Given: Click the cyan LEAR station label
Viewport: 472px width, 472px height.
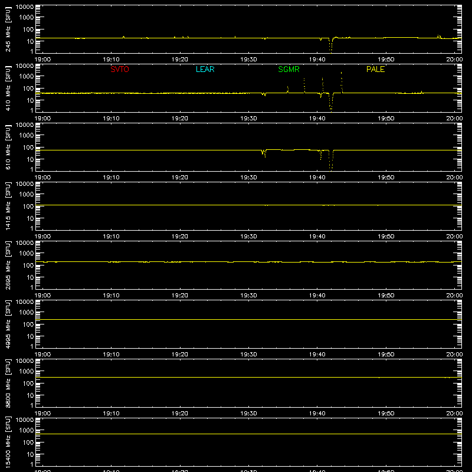Looking at the screenshot, I should (205, 69).
